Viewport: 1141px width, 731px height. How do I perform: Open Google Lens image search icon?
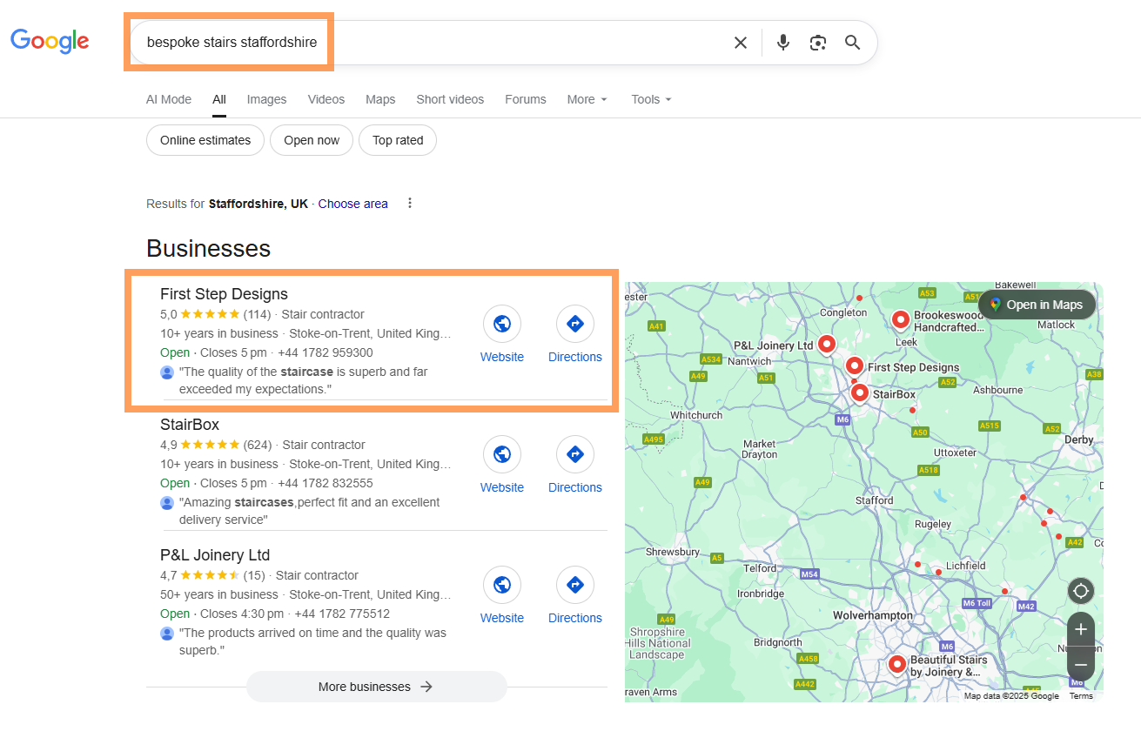coord(817,43)
